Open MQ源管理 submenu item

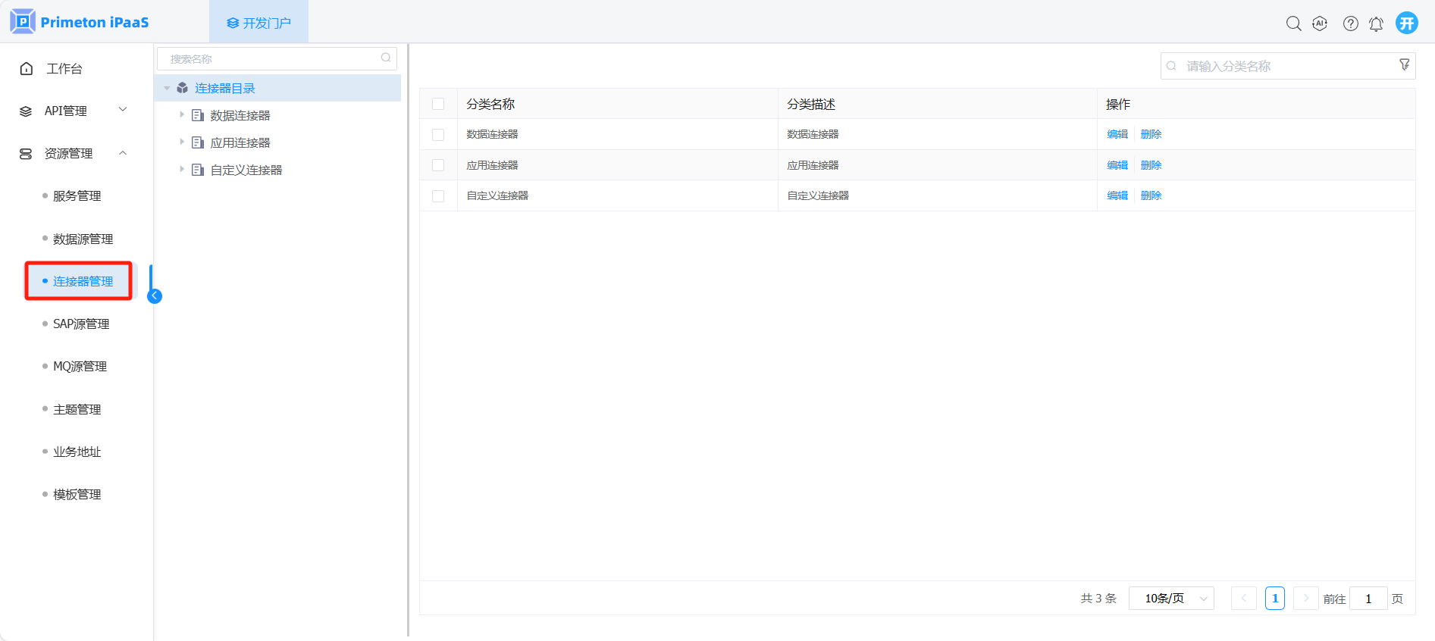80,366
